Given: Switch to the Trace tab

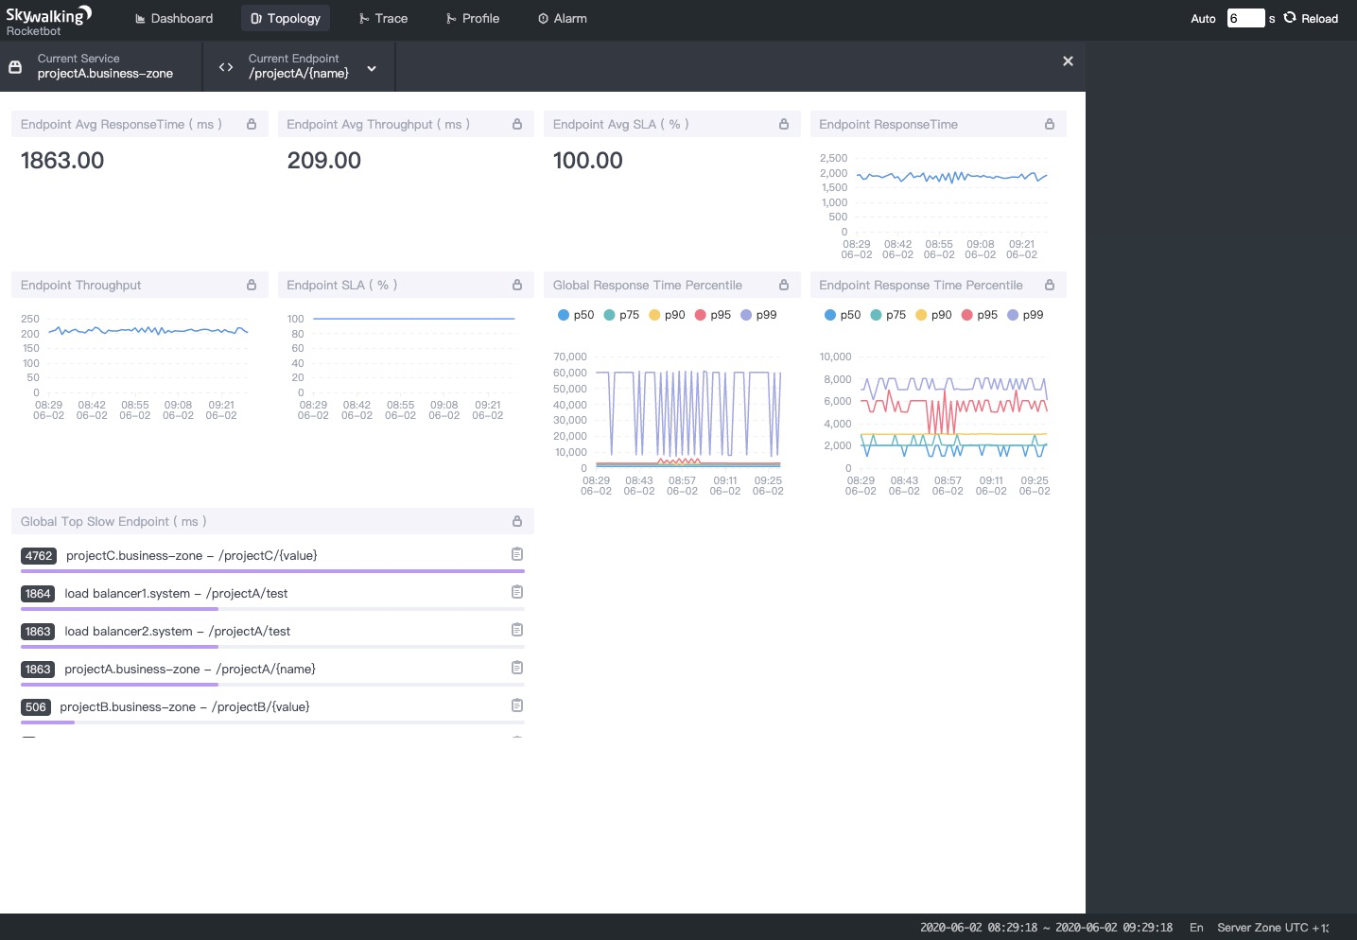Looking at the screenshot, I should click(x=383, y=18).
